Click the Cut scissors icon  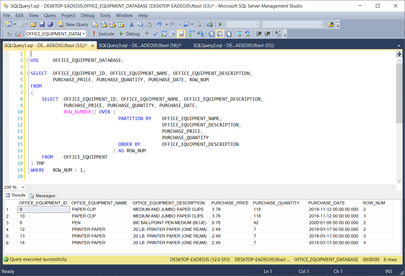131,24
